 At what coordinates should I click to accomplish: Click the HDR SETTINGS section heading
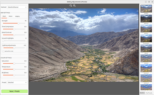pyautogui.click(x=5, y=13)
